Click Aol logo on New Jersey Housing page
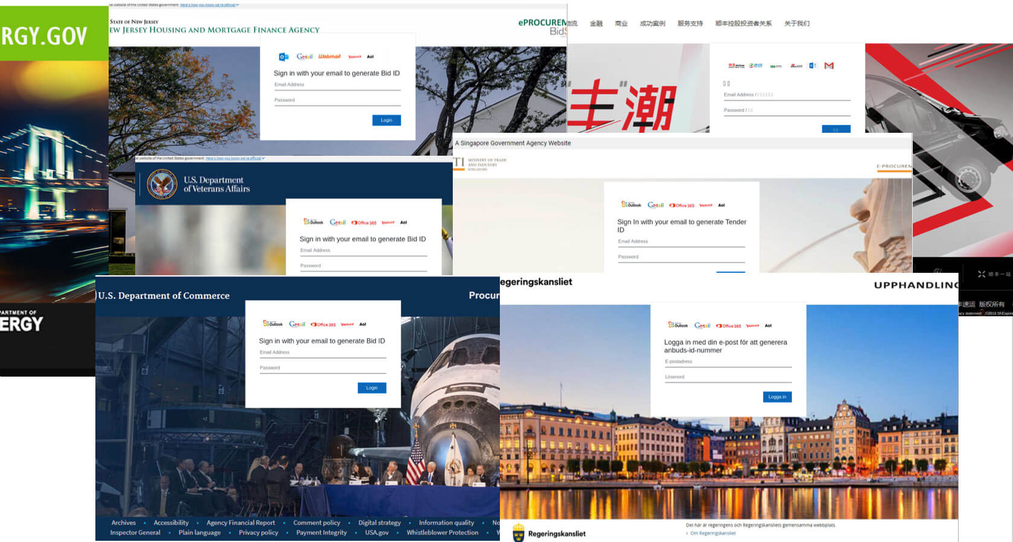 pos(370,57)
